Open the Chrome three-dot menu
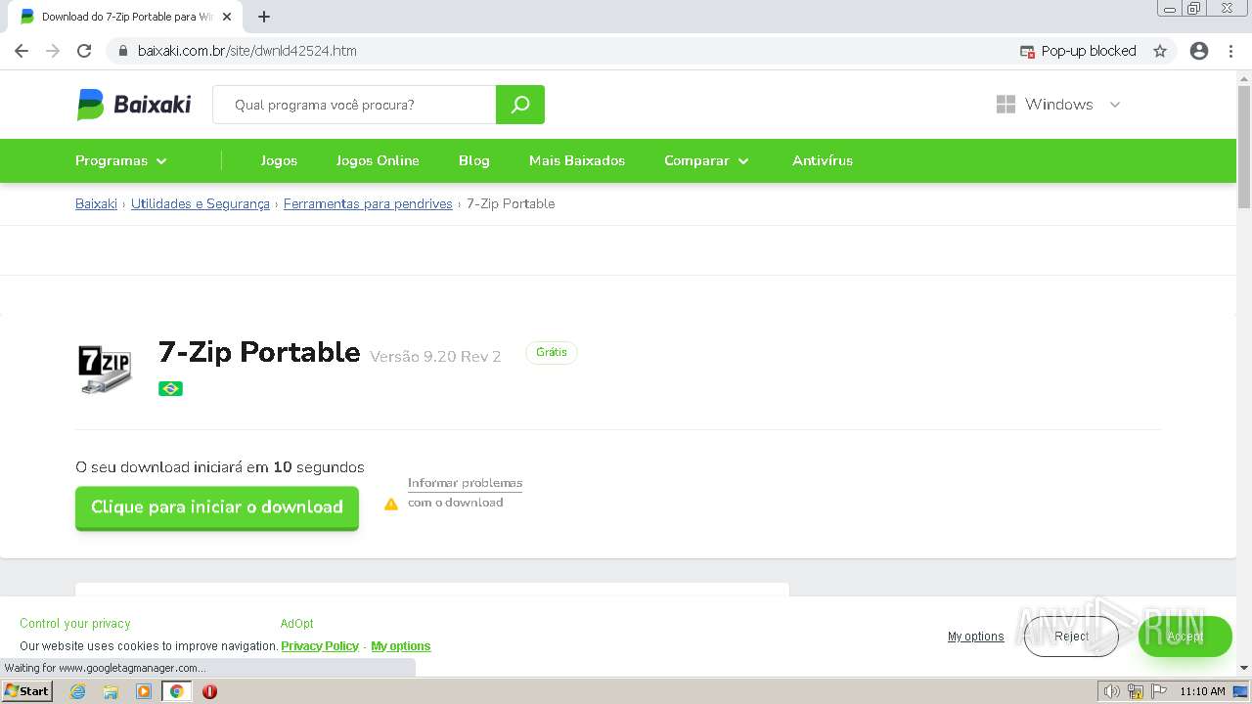This screenshot has width=1252, height=704. [1230, 51]
